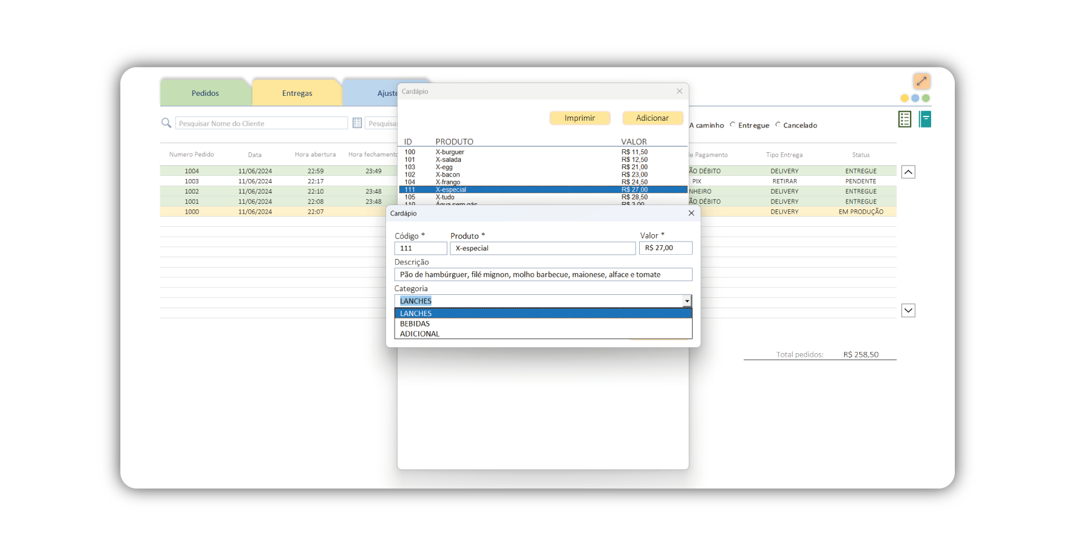Select X-tudo row in product list

pos(543,197)
